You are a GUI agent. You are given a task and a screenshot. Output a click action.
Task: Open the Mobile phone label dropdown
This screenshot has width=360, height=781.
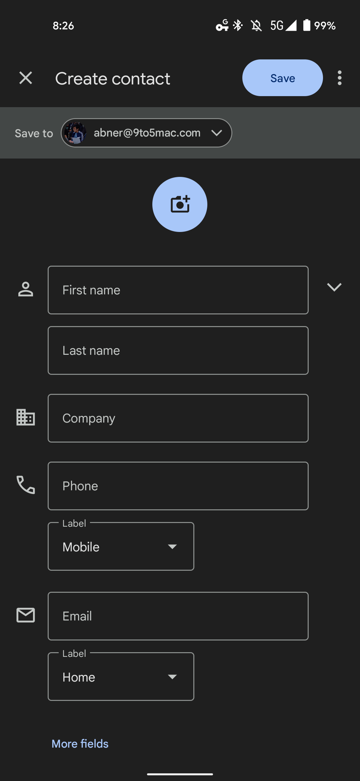[x=121, y=546]
